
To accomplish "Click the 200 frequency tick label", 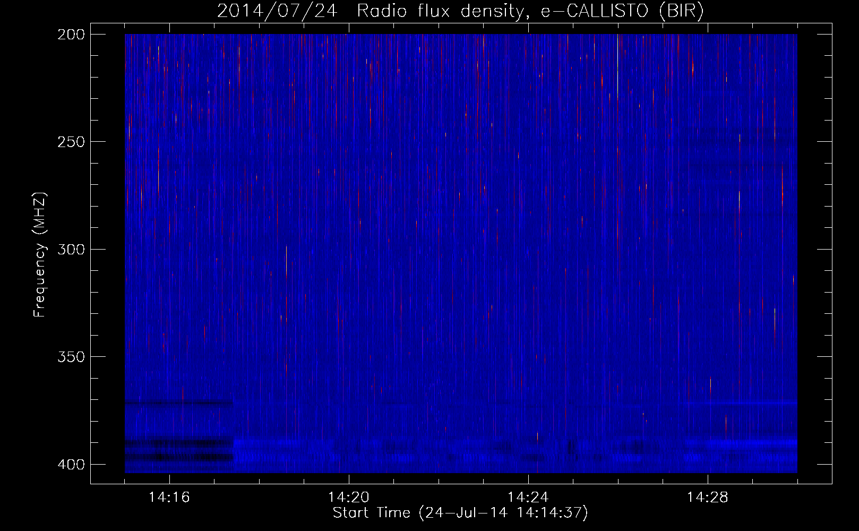I will [x=71, y=34].
